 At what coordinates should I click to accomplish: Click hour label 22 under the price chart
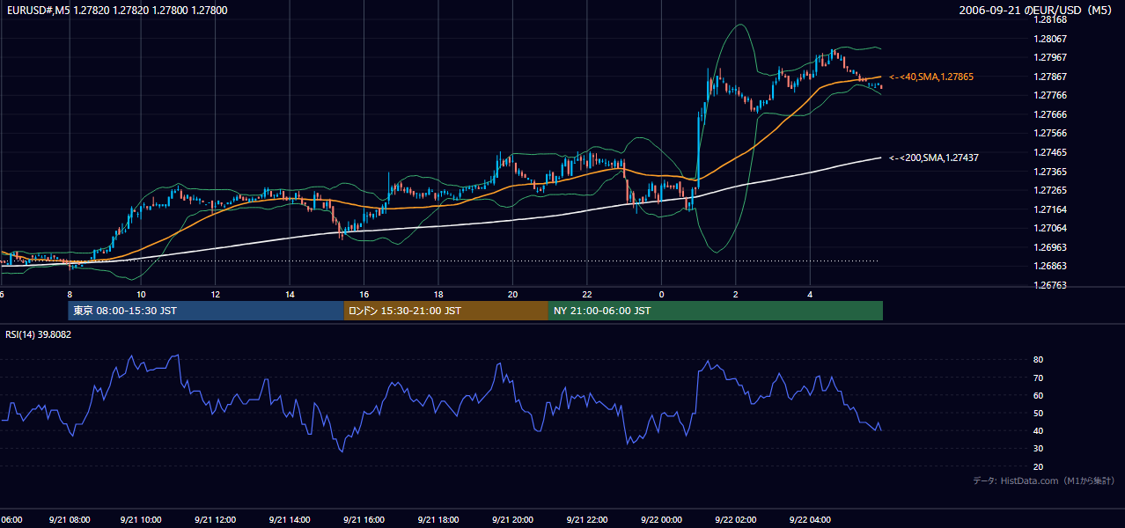pyautogui.click(x=586, y=294)
